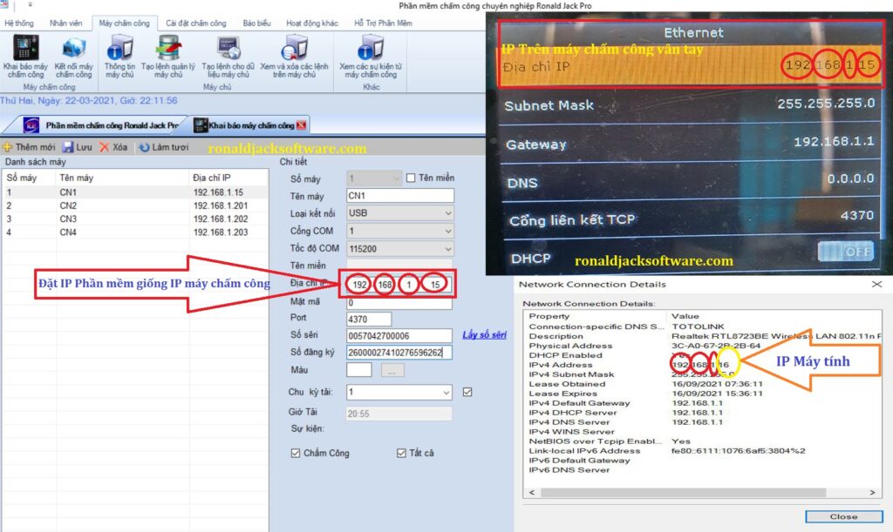893x532 pixels.
Task: Open the Tốc độ COM dropdown
Action: 447,248
